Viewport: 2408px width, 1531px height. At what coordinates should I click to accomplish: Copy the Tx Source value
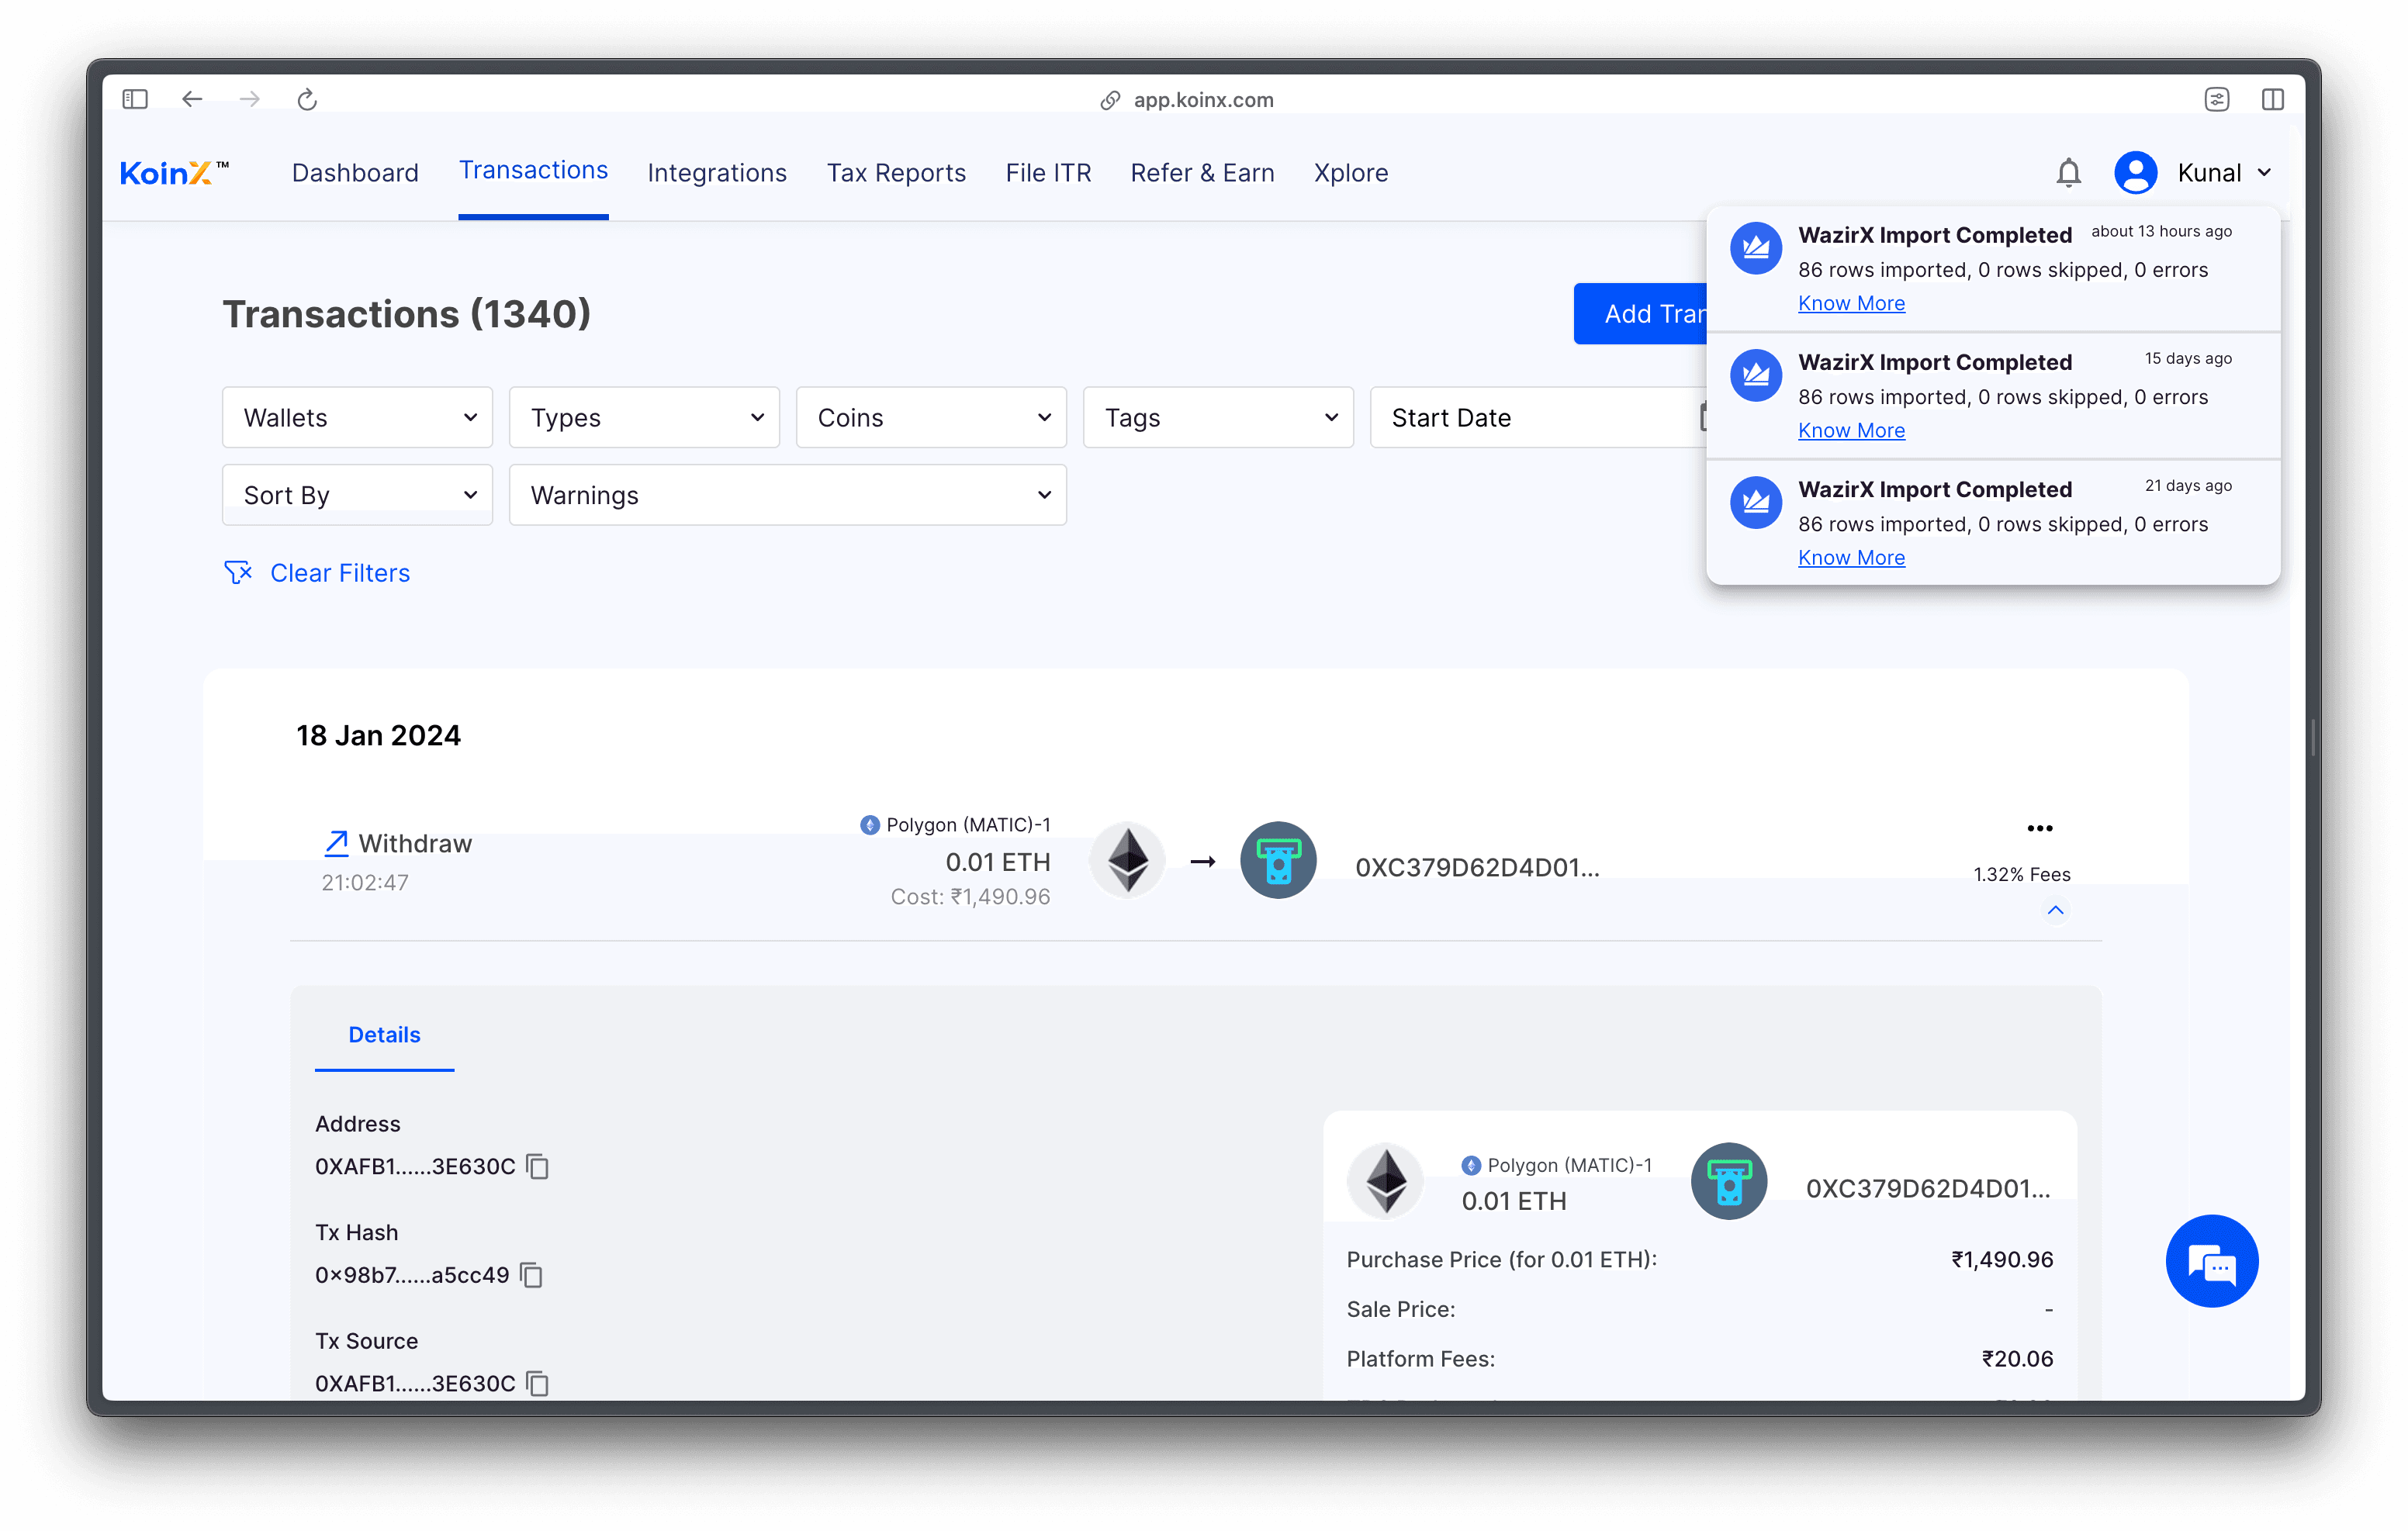[x=538, y=1384]
